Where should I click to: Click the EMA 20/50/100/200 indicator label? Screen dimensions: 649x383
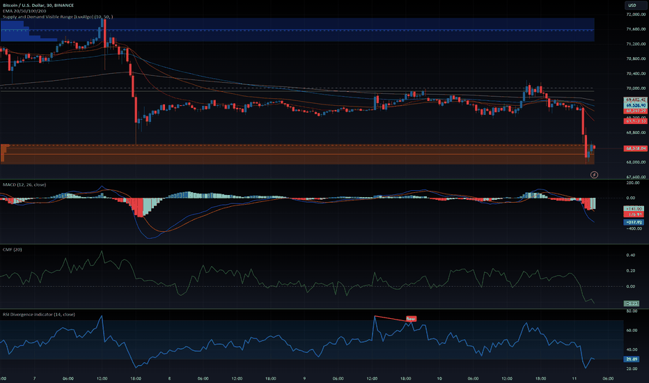click(24, 10)
